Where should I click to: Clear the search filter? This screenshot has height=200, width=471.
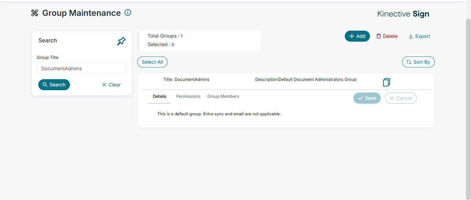pos(111,85)
